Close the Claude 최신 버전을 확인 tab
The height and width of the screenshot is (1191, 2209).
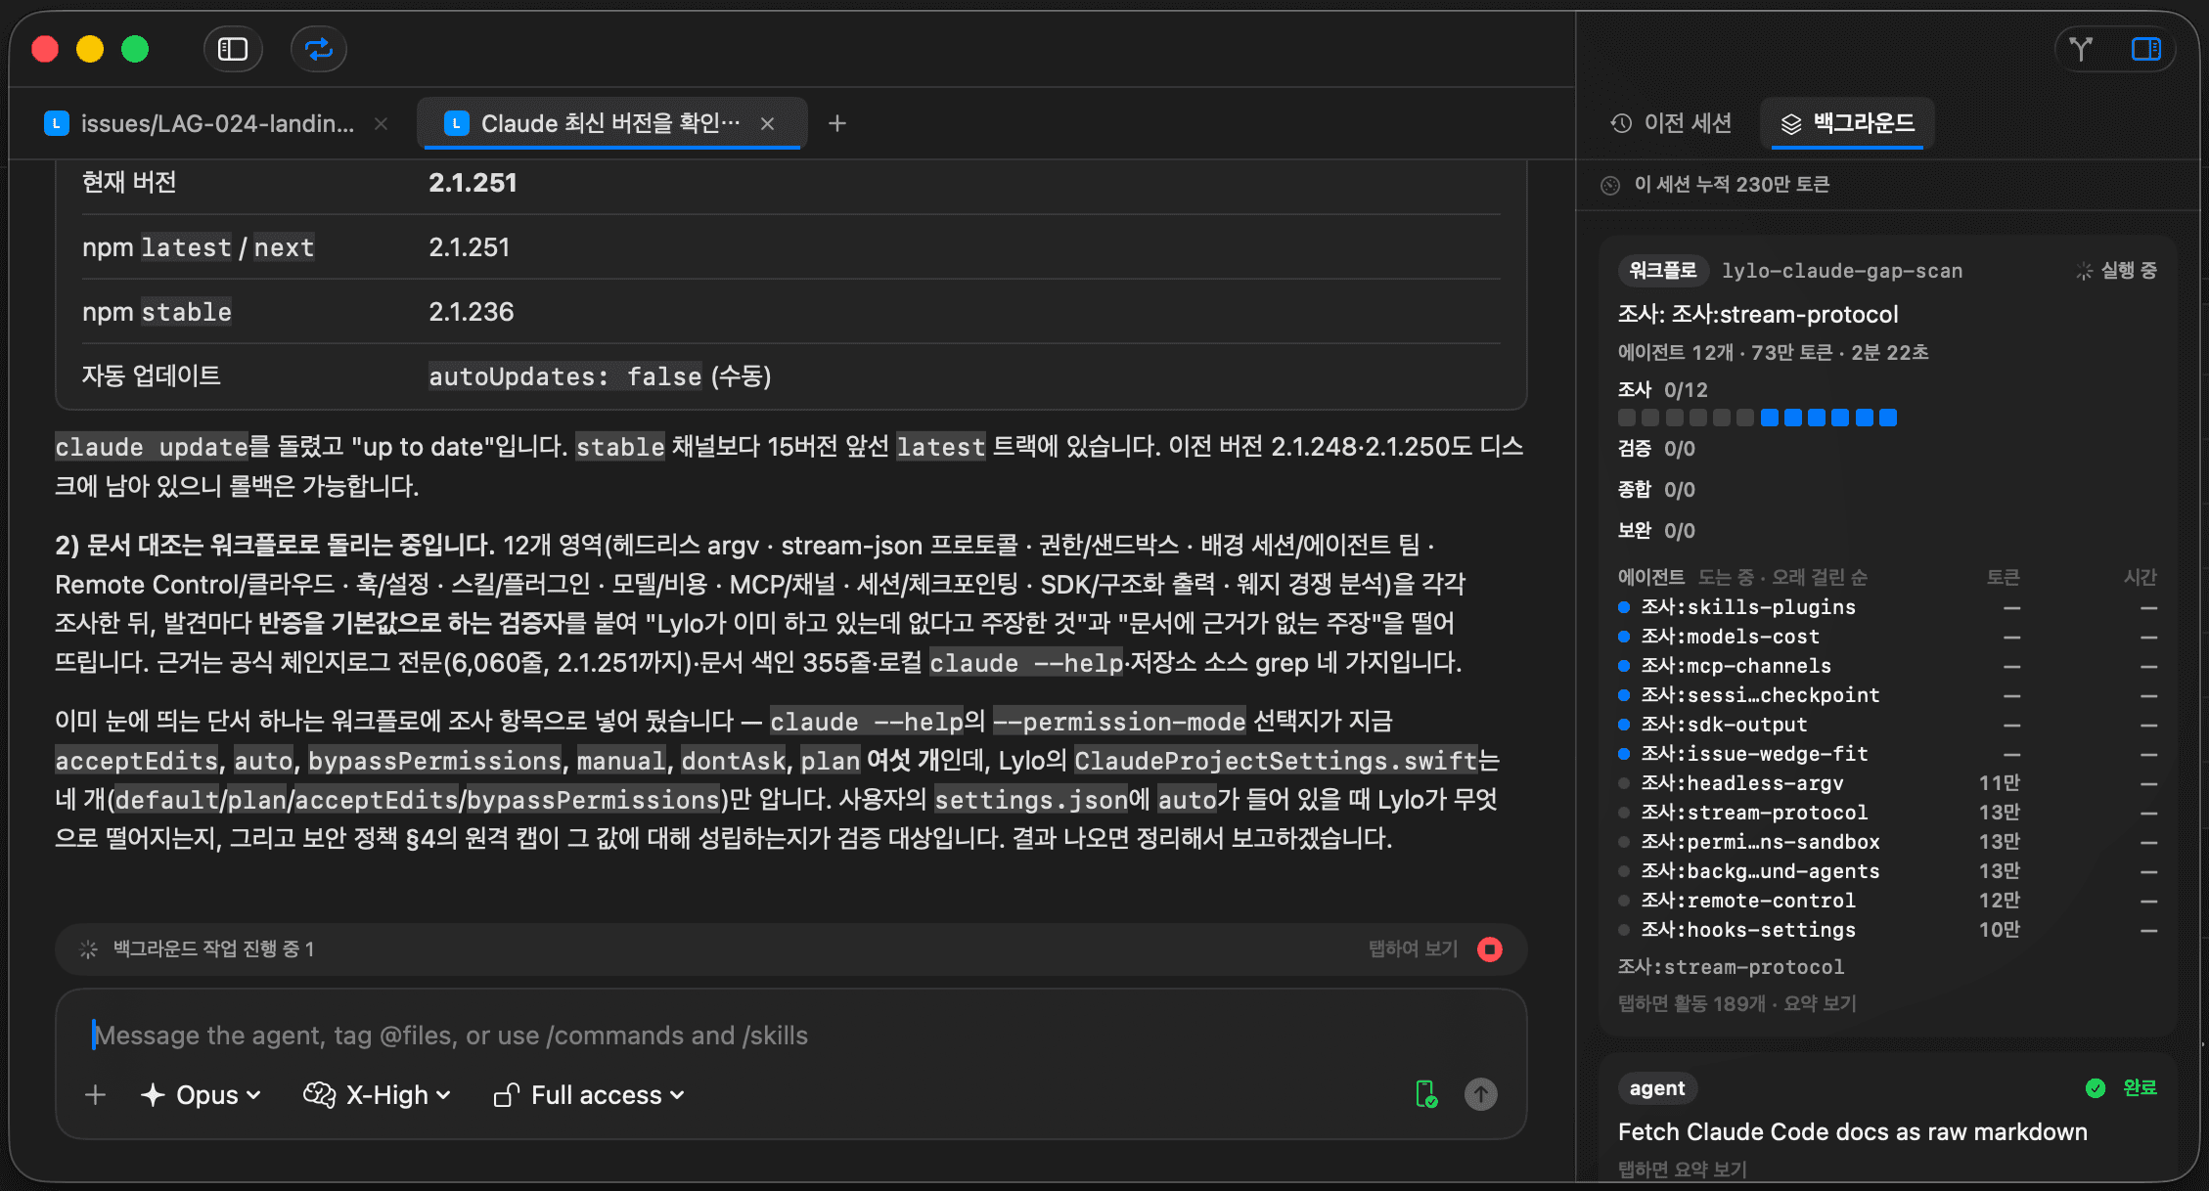(x=768, y=124)
